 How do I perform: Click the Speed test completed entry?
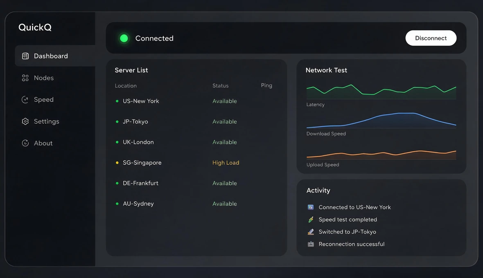pyautogui.click(x=342, y=220)
